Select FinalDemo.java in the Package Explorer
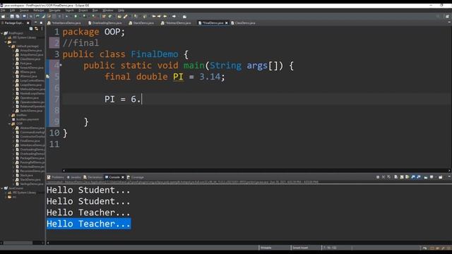Viewport: 452px width, 254px height. point(28,141)
